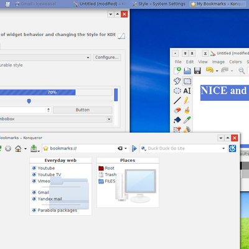The image size is (249, 249).
Task: Open the FILES place
Action: (x=107, y=181)
